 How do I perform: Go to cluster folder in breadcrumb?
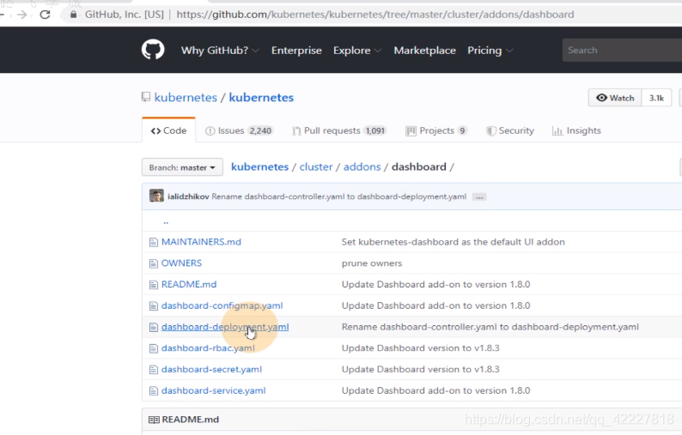coord(316,166)
